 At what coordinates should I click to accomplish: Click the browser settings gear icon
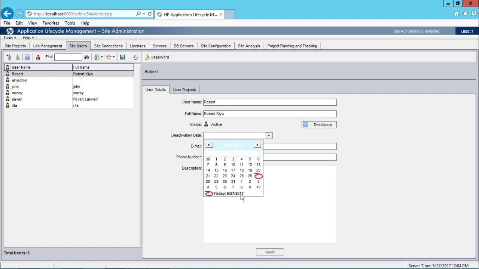(474, 14)
